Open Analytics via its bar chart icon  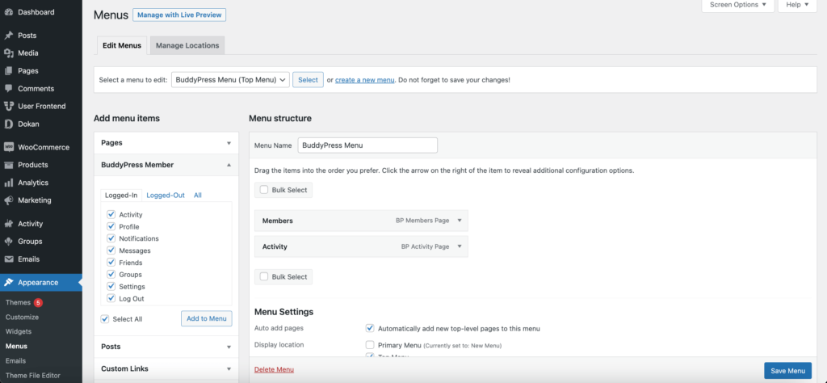9,183
